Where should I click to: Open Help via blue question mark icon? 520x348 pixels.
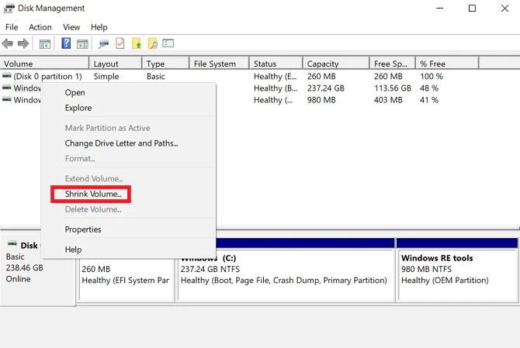click(67, 43)
